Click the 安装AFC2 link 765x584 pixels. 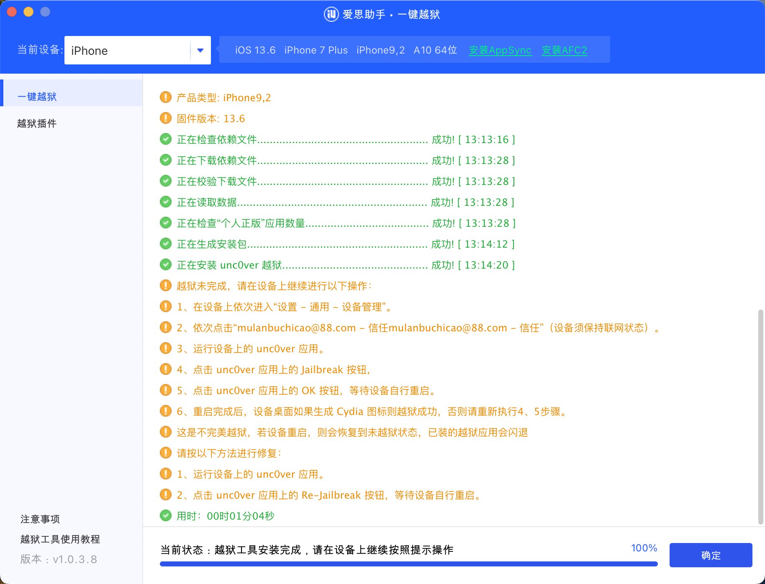click(564, 50)
